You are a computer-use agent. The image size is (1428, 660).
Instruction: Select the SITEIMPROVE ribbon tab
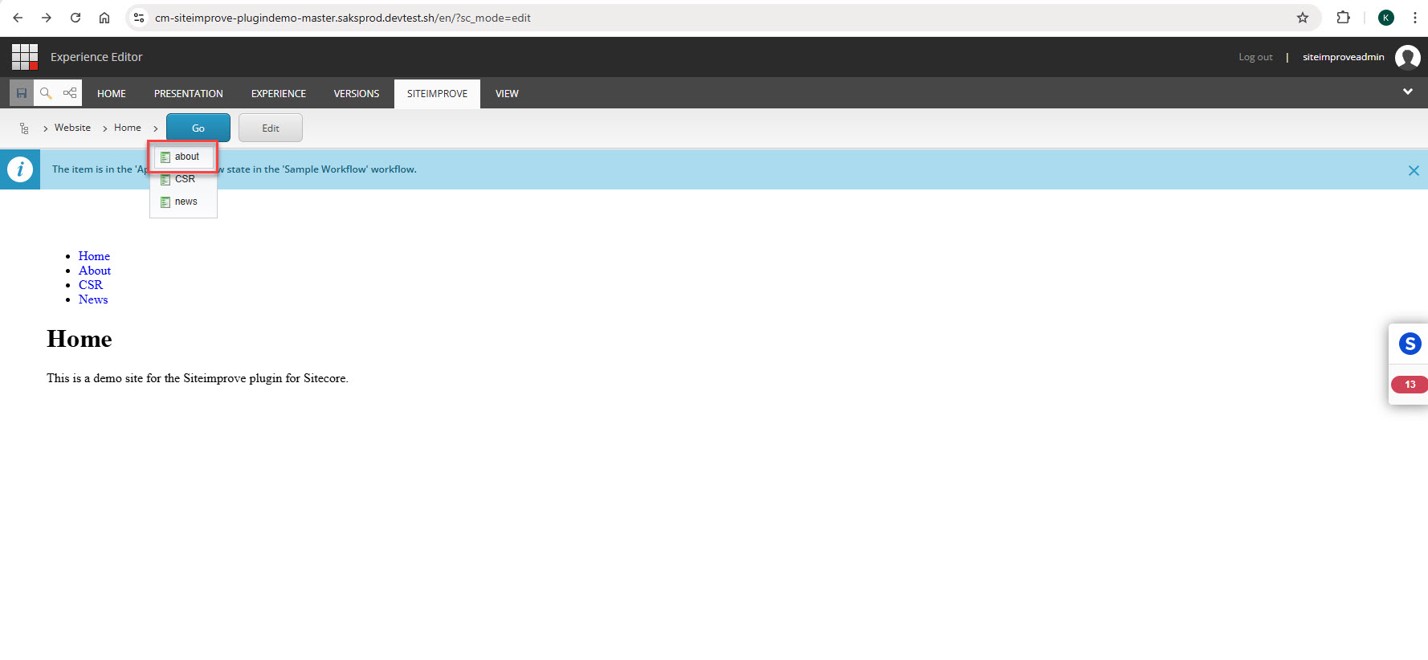coord(437,94)
